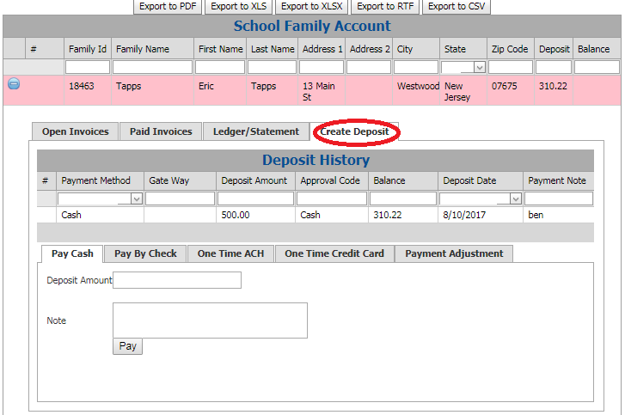Viewport: 625px width, 415px height.
Task: Click the 8/10/2017 deposit date cell
Action: click(481, 215)
